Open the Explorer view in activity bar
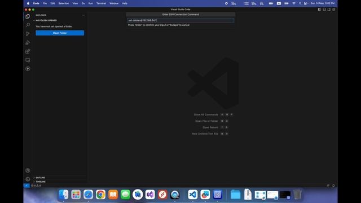 click(x=28, y=16)
